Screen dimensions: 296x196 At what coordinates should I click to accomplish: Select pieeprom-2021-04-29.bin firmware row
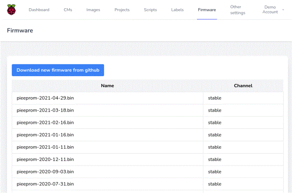point(45,98)
